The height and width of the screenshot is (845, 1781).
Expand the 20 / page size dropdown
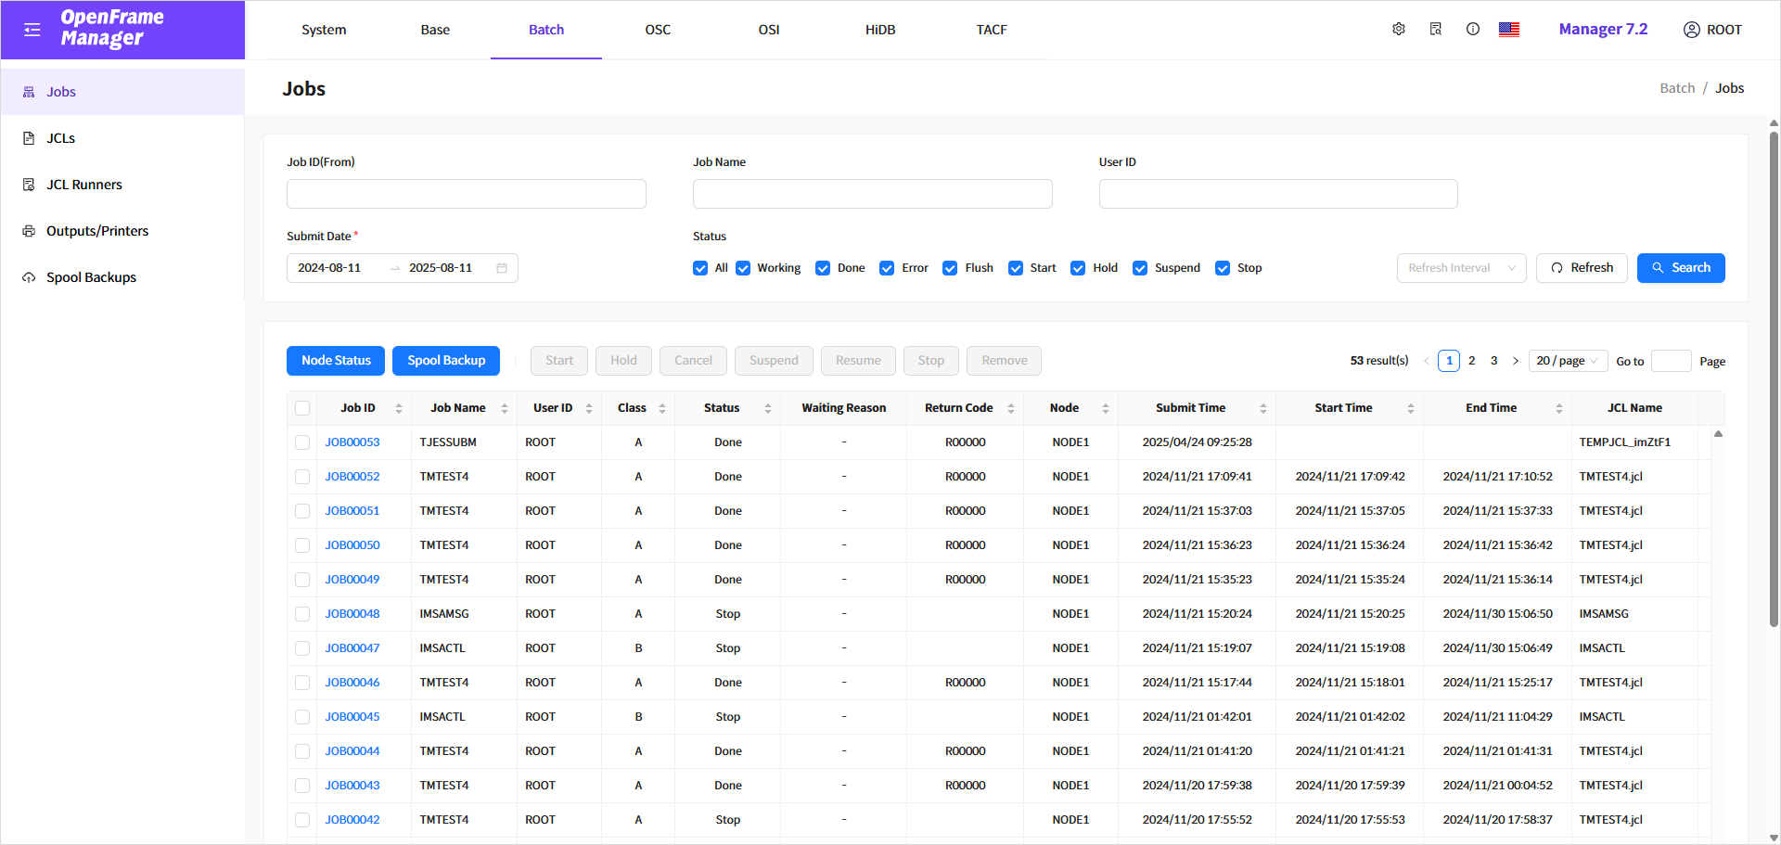point(1568,361)
